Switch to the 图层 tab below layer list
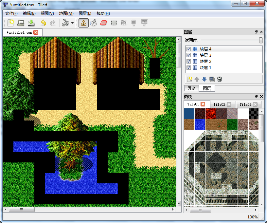 click(x=207, y=88)
